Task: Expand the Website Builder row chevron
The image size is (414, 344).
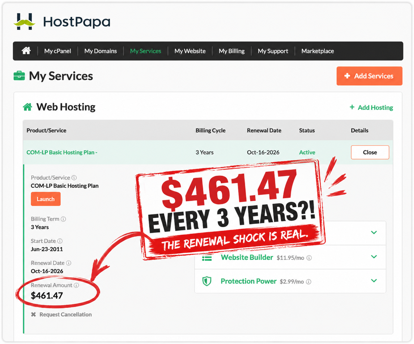Action: tap(374, 257)
